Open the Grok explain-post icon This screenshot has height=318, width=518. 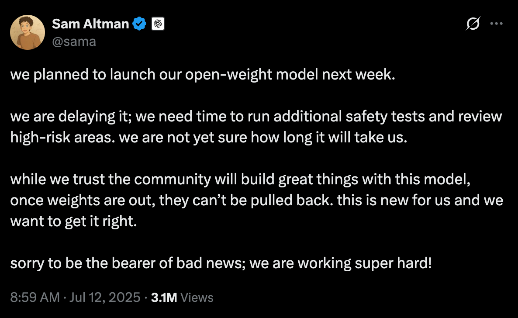(473, 24)
